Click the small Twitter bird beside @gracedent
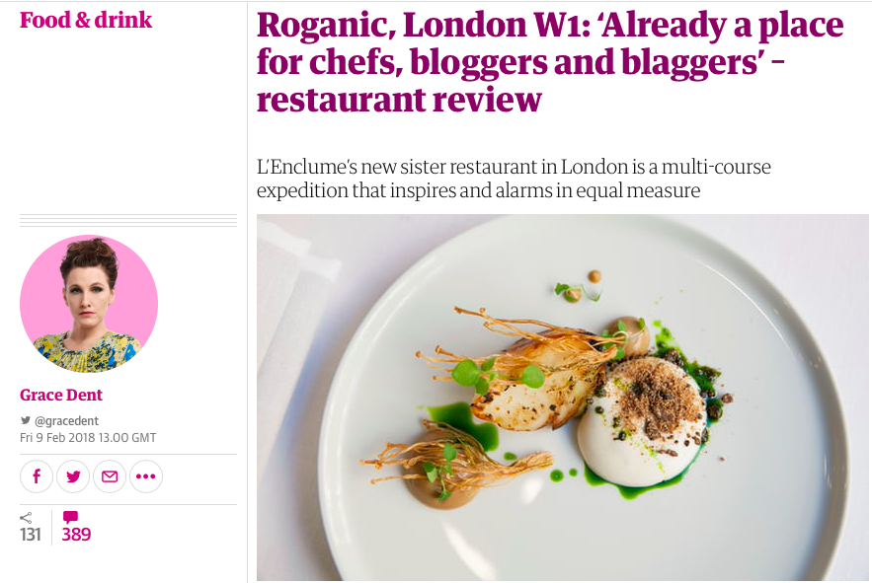The height and width of the screenshot is (583, 872). tap(25, 420)
